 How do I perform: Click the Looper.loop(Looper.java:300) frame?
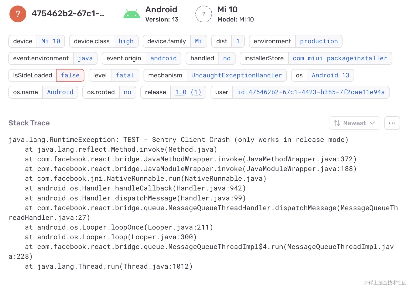[111, 237]
